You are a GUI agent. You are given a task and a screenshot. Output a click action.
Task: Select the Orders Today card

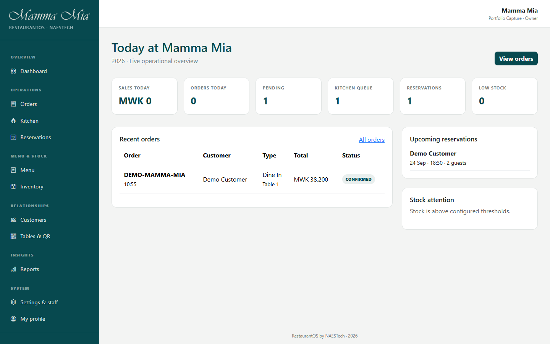tap(217, 96)
